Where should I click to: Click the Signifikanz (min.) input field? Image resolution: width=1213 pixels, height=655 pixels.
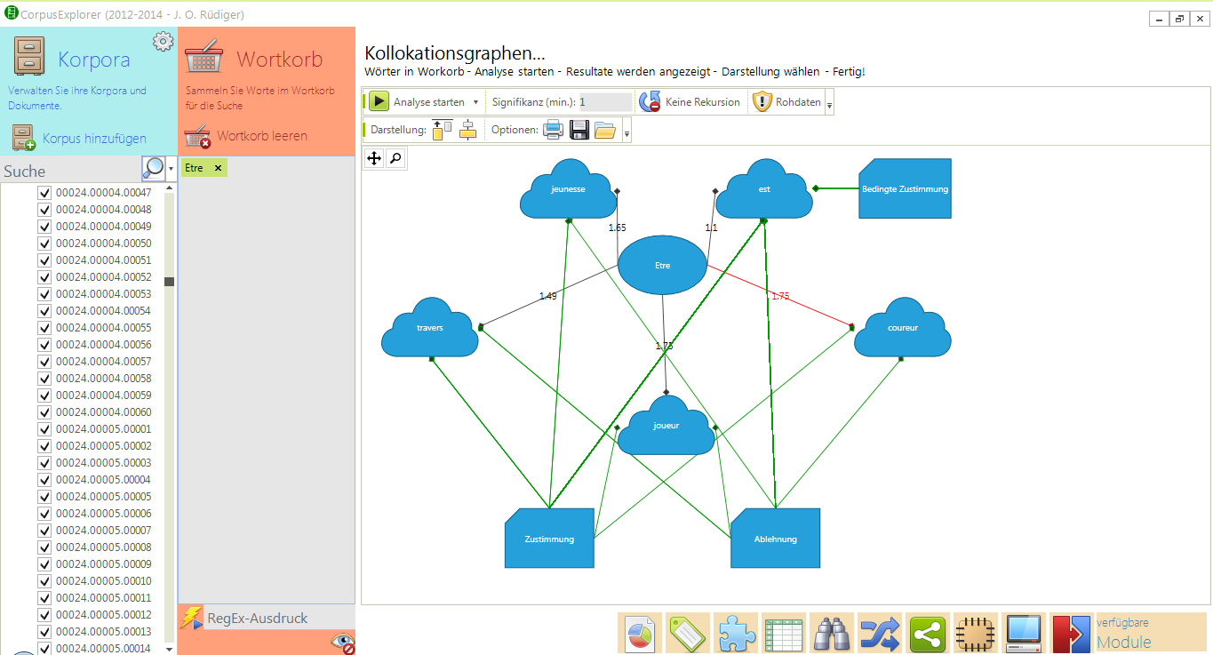coord(605,102)
